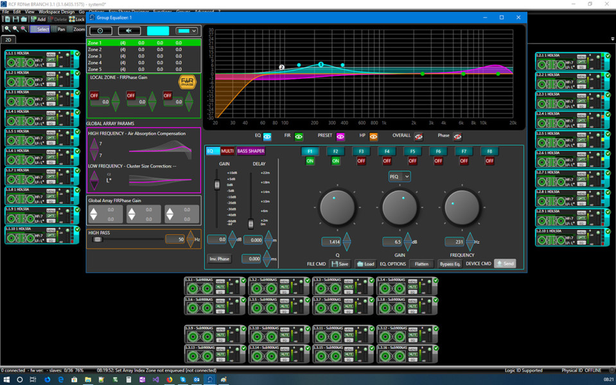Click the FiR PHASE badge icon
Viewport: 616px width, 385px height.
pyautogui.click(x=187, y=82)
